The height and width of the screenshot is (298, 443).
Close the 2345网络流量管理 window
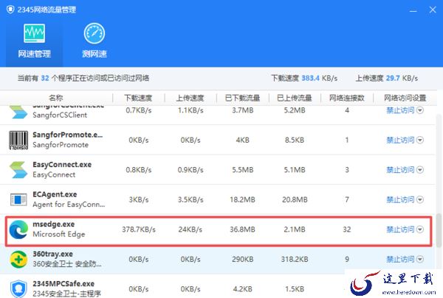coord(433,10)
